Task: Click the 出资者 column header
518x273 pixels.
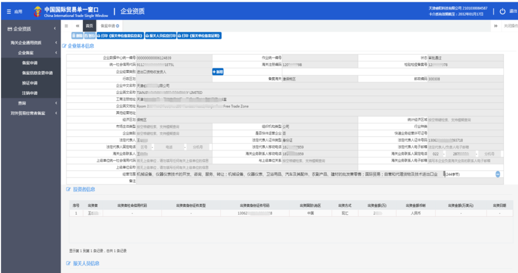Action: pyautogui.click(x=93, y=205)
